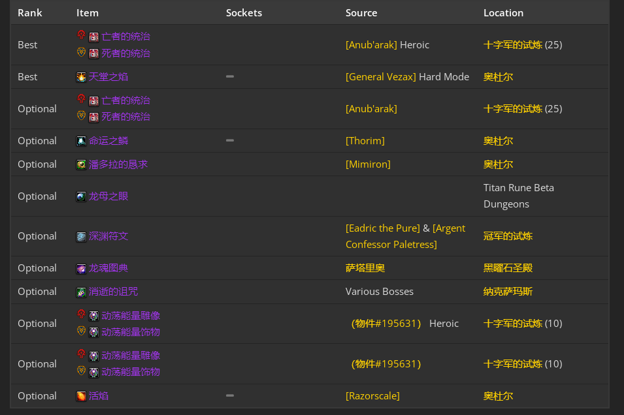Open the 命运之鳞 item link
The width and height of the screenshot is (624, 415).
click(108, 141)
